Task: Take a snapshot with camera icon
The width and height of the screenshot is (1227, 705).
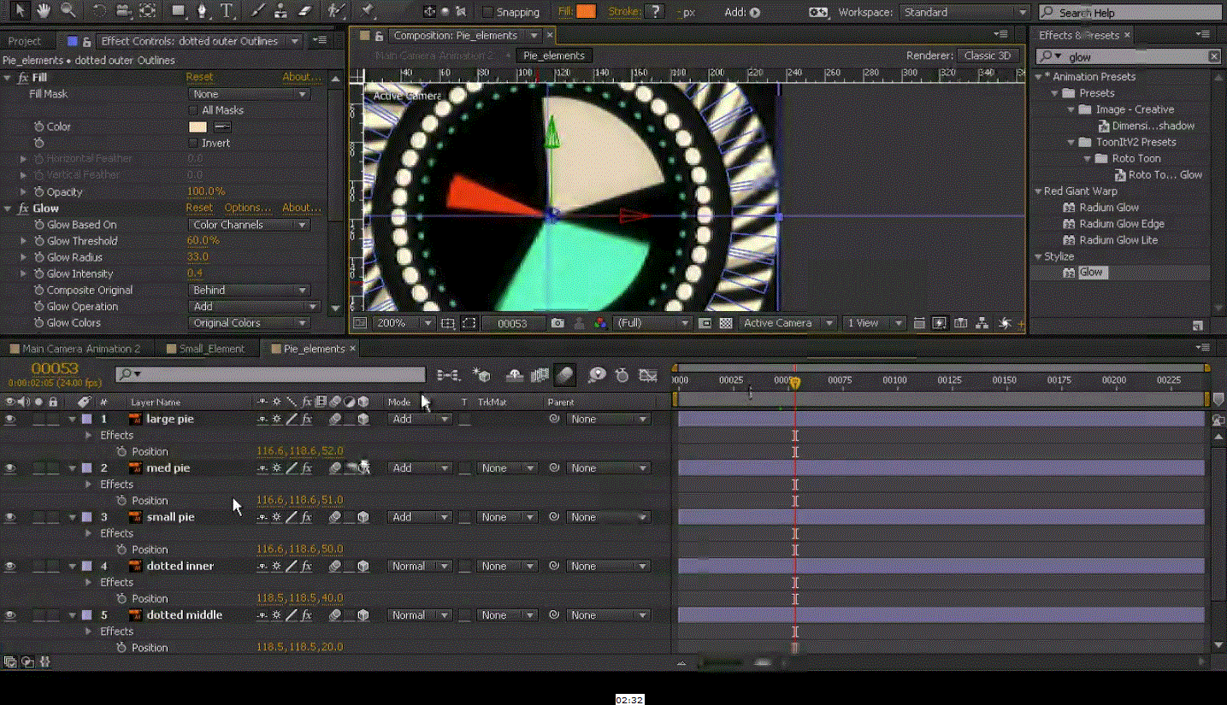Action: pyautogui.click(x=557, y=323)
